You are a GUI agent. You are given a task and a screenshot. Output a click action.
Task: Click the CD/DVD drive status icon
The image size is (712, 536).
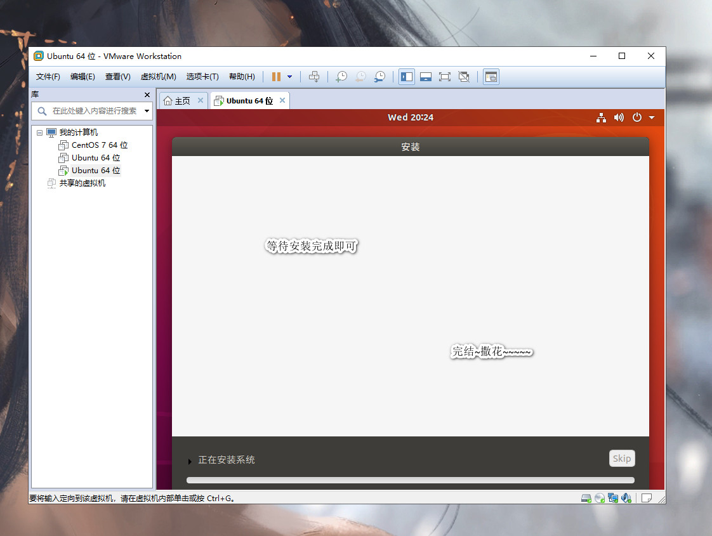pos(600,499)
